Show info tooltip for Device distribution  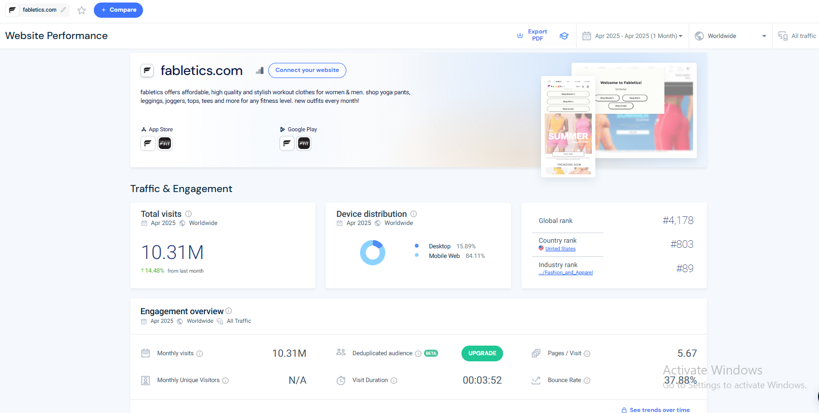[x=414, y=214]
